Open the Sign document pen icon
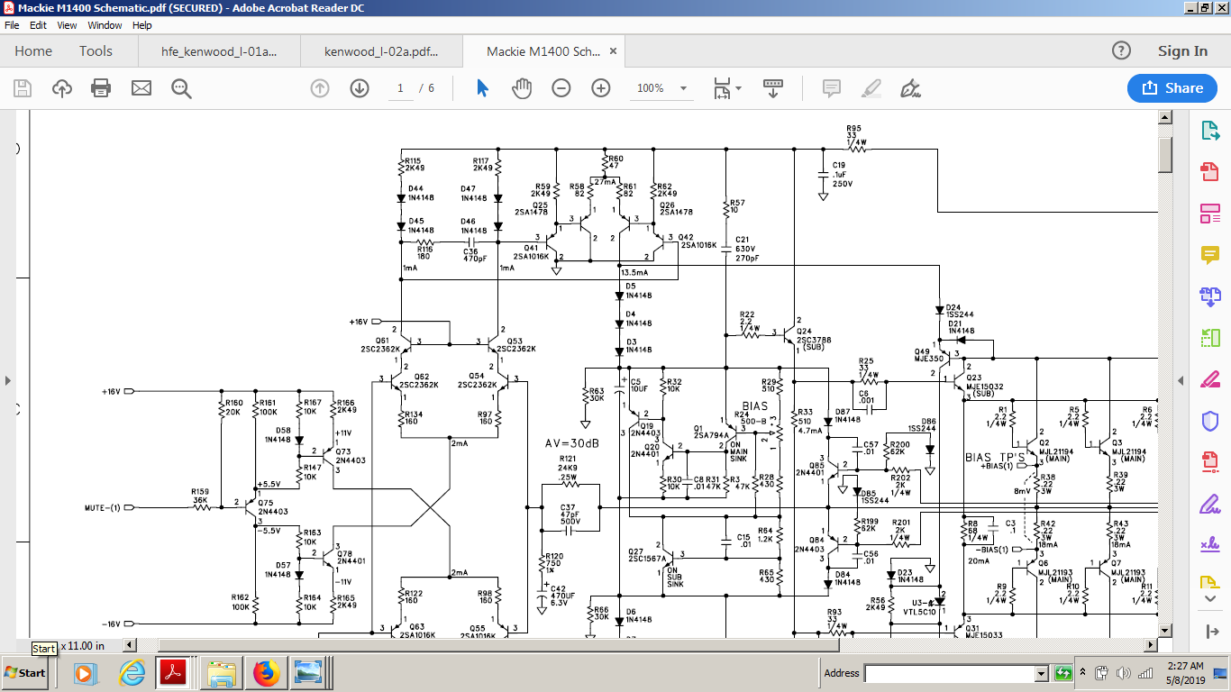The image size is (1231, 692). [x=910, y=88]
